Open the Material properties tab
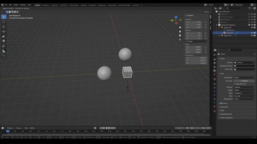This screenshot has width=257, height=144. (214, 106)
